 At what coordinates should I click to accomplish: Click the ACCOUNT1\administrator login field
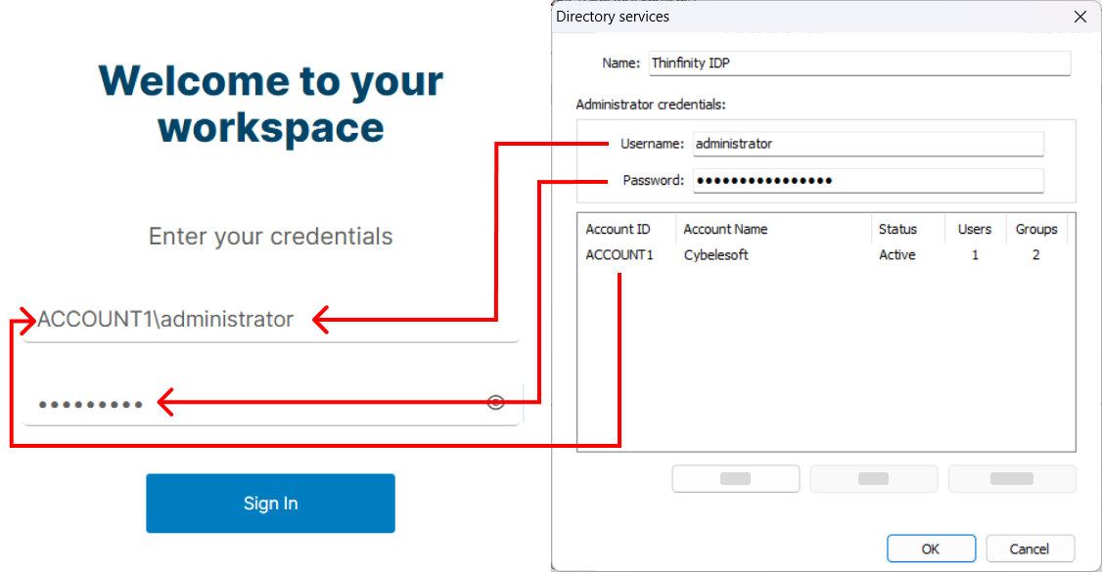[x=270, y=320]
